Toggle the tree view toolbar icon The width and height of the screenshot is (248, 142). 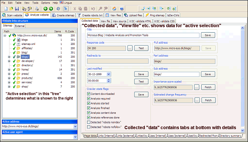coord(66,9)
